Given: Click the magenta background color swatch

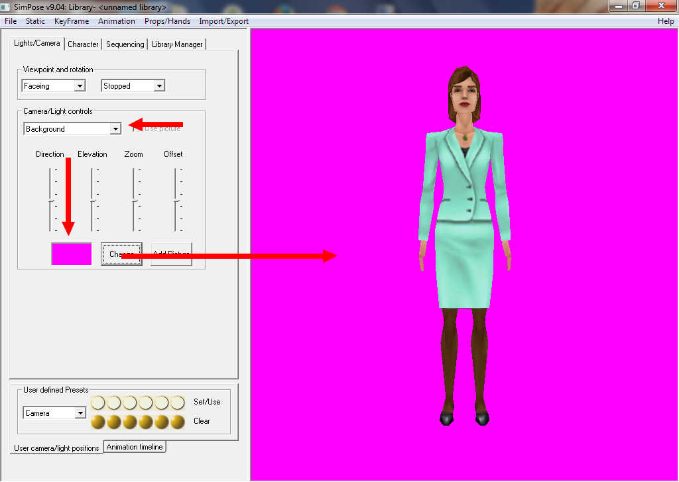Looking at the screenshot, I should 72,254.
